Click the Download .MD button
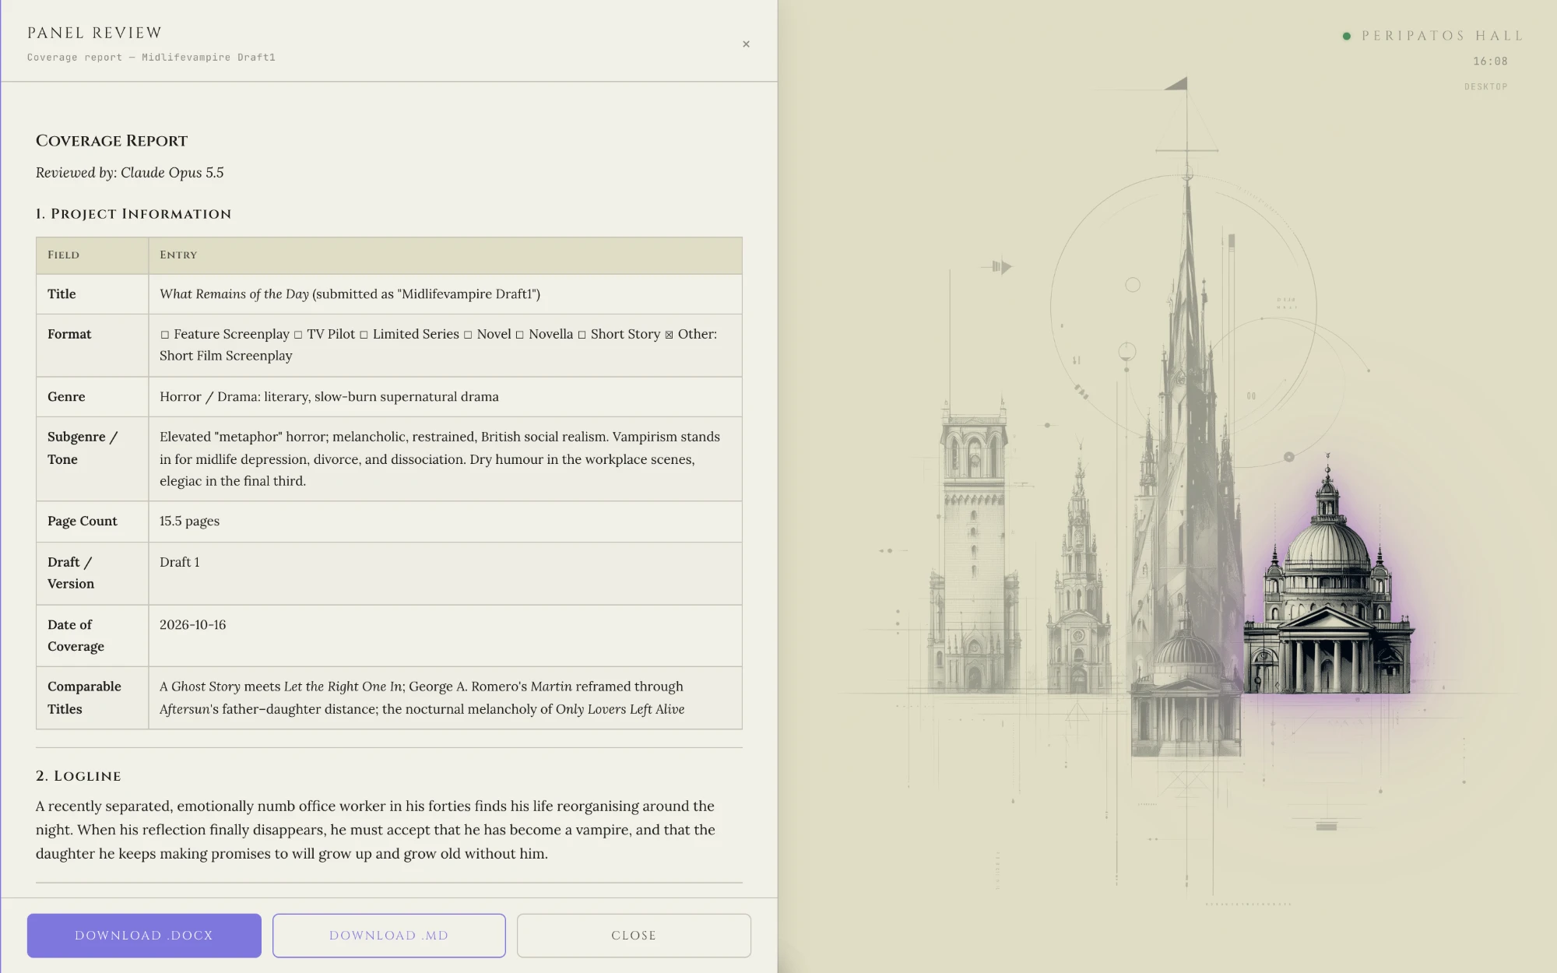 388,935
